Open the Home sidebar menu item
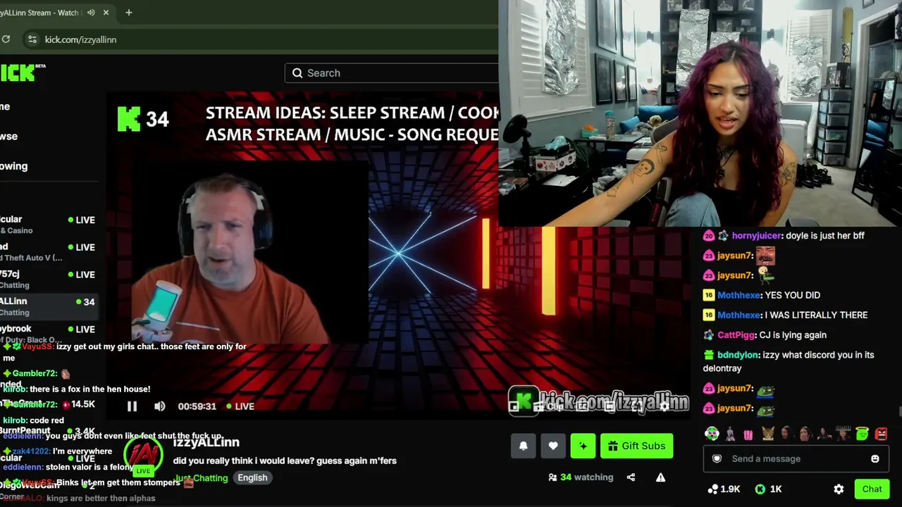 click(x=6, y=106)
